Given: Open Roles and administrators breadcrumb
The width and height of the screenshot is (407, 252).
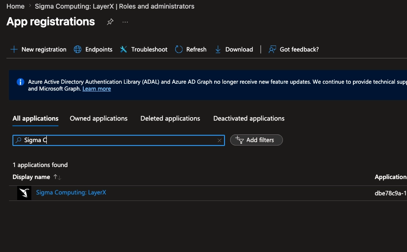Looking at the screenshot, I should pyautogui.click(x=115, y=6).
